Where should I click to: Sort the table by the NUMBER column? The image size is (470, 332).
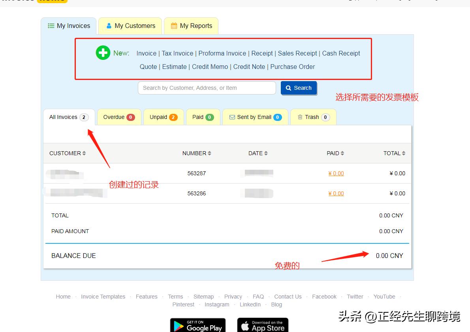(196, 153)
